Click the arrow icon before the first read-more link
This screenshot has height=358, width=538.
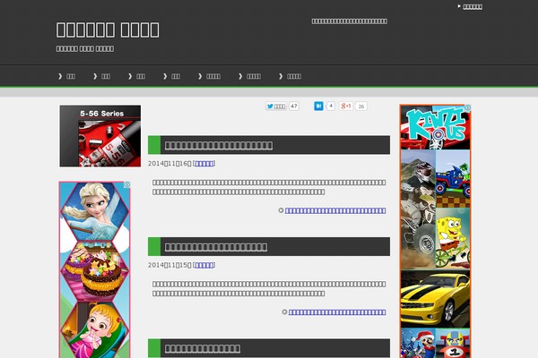click(x=281, y=210)
